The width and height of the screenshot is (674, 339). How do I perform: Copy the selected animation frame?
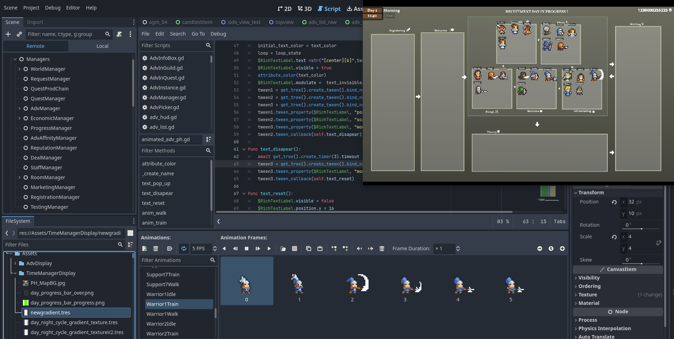pyautogui.click(x=309, y=249)
